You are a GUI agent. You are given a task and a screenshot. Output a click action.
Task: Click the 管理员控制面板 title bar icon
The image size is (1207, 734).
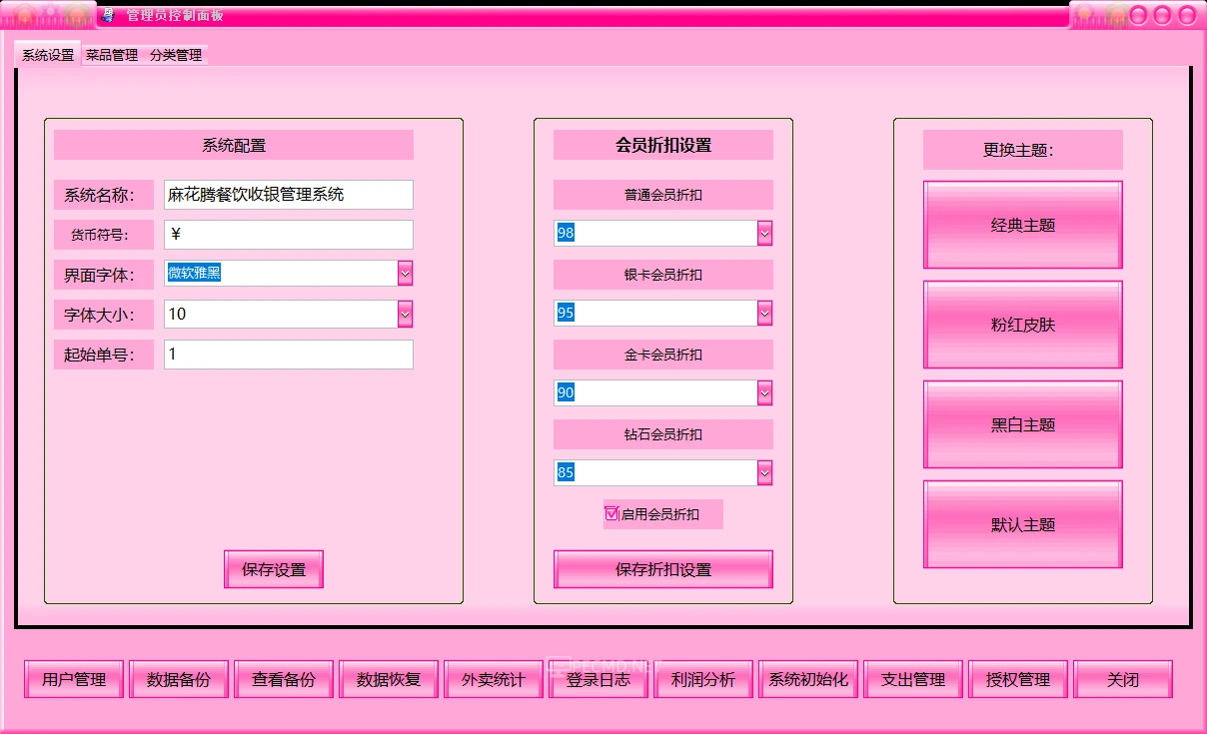[108, 15]
